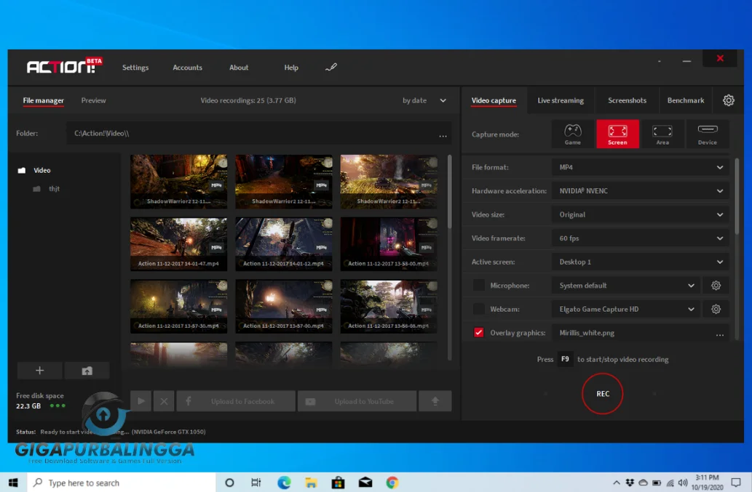Viewport: 752px width, 492px height.
Task: Enable the Webcam checkbox
Action: point(478,309)
